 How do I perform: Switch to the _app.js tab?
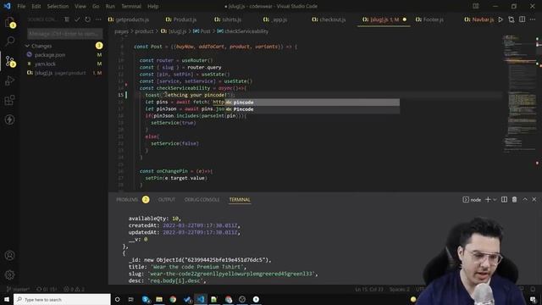275,19
